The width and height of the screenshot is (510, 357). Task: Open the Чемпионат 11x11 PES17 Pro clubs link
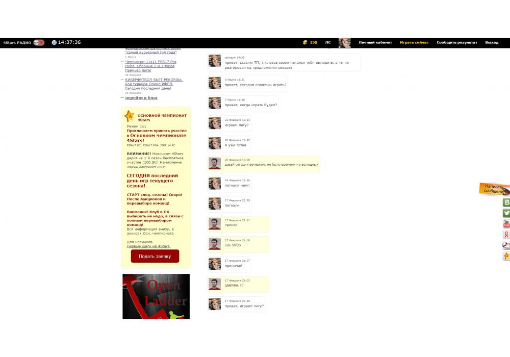click(x=150, y=66)
